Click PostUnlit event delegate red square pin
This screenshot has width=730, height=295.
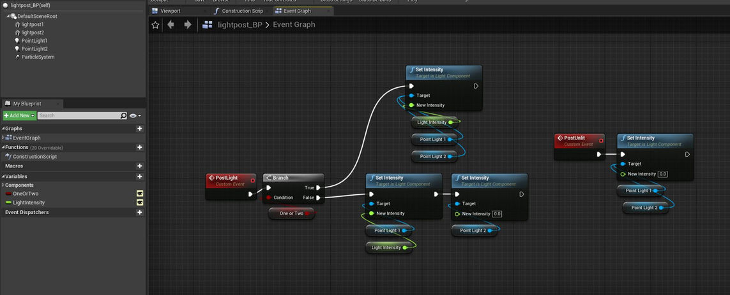601,140
